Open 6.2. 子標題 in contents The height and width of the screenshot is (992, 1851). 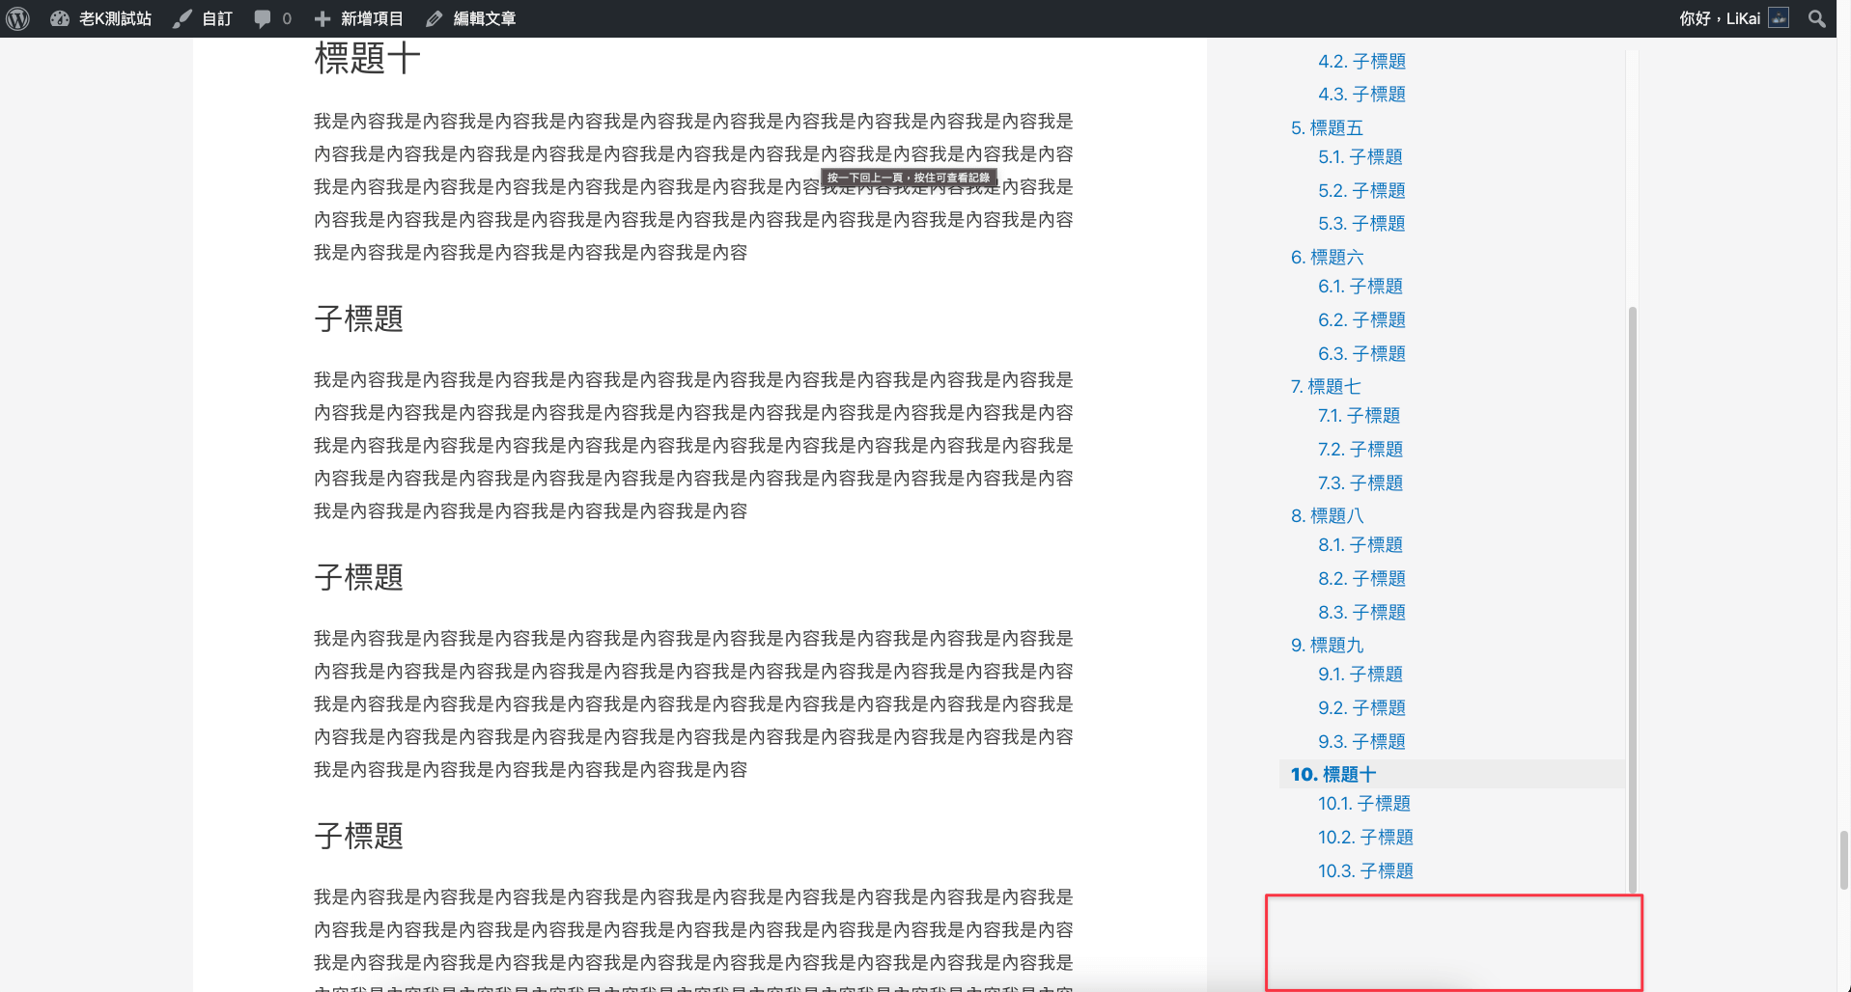pos(1361,319)
